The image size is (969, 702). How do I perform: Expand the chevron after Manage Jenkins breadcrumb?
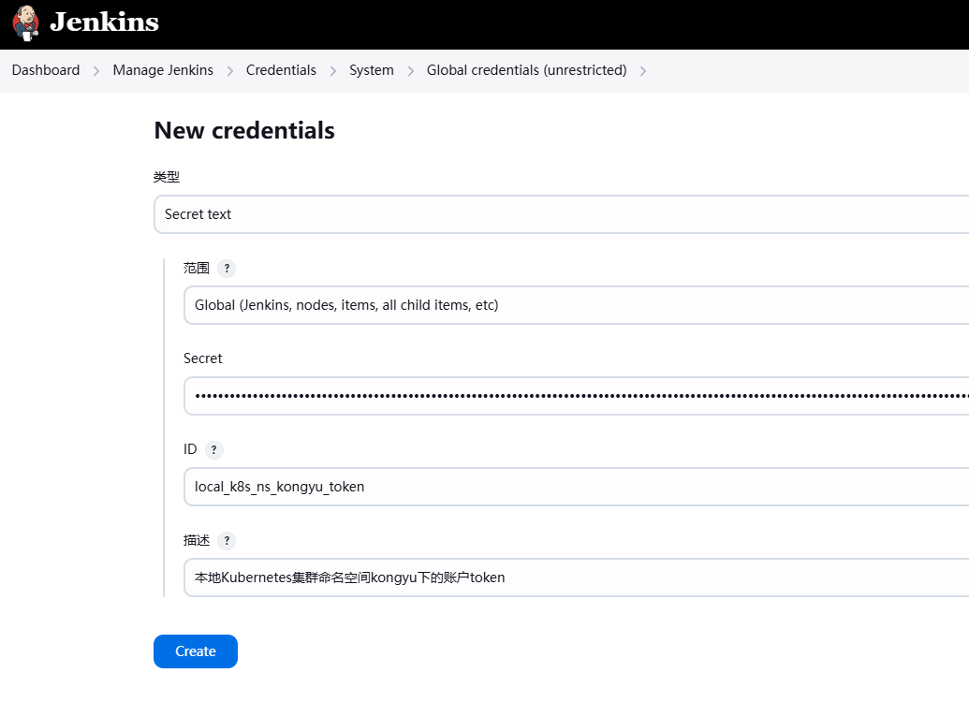tap(230, 71)
